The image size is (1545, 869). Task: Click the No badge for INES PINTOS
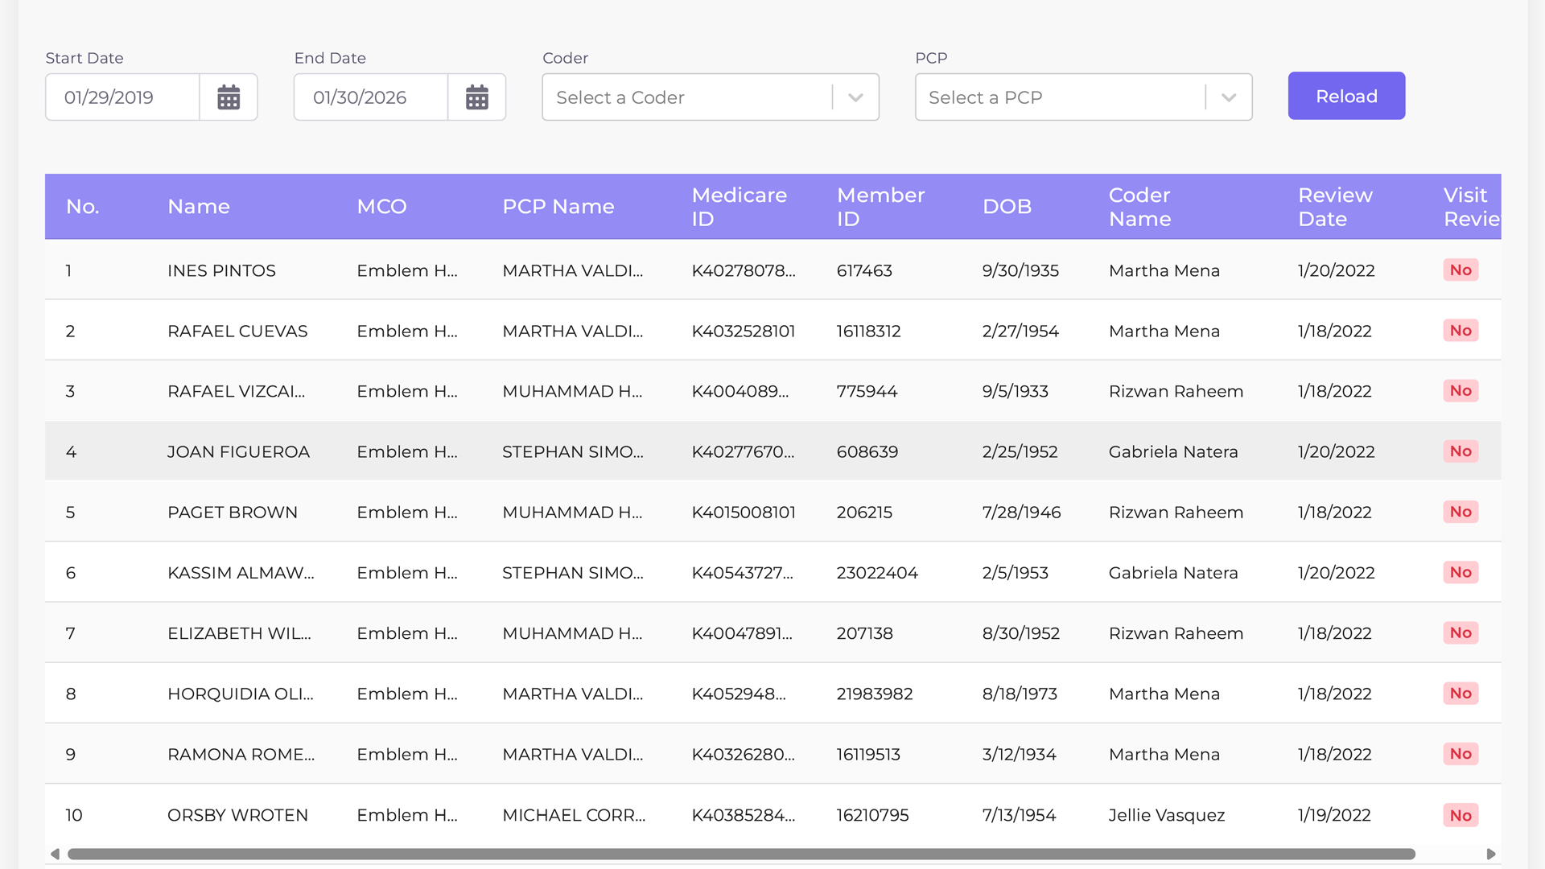(x=1460, y=270)
